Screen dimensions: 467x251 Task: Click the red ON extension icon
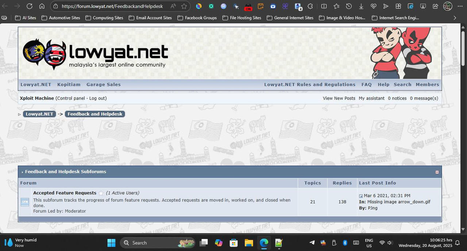pyautogui.click(x=248, y=7)
